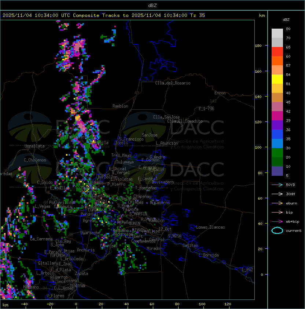Click the pink bip arrow in legend
The height and width of the screenshot is (309, 305).
277,212
